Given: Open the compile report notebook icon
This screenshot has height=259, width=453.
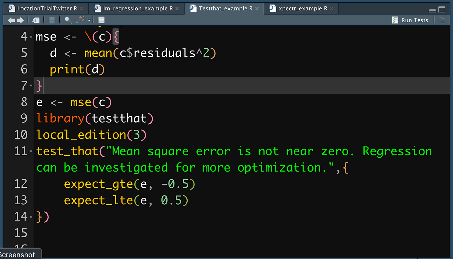Looking at the screenshot, I should pyautogui.click(x=101, y=20).
